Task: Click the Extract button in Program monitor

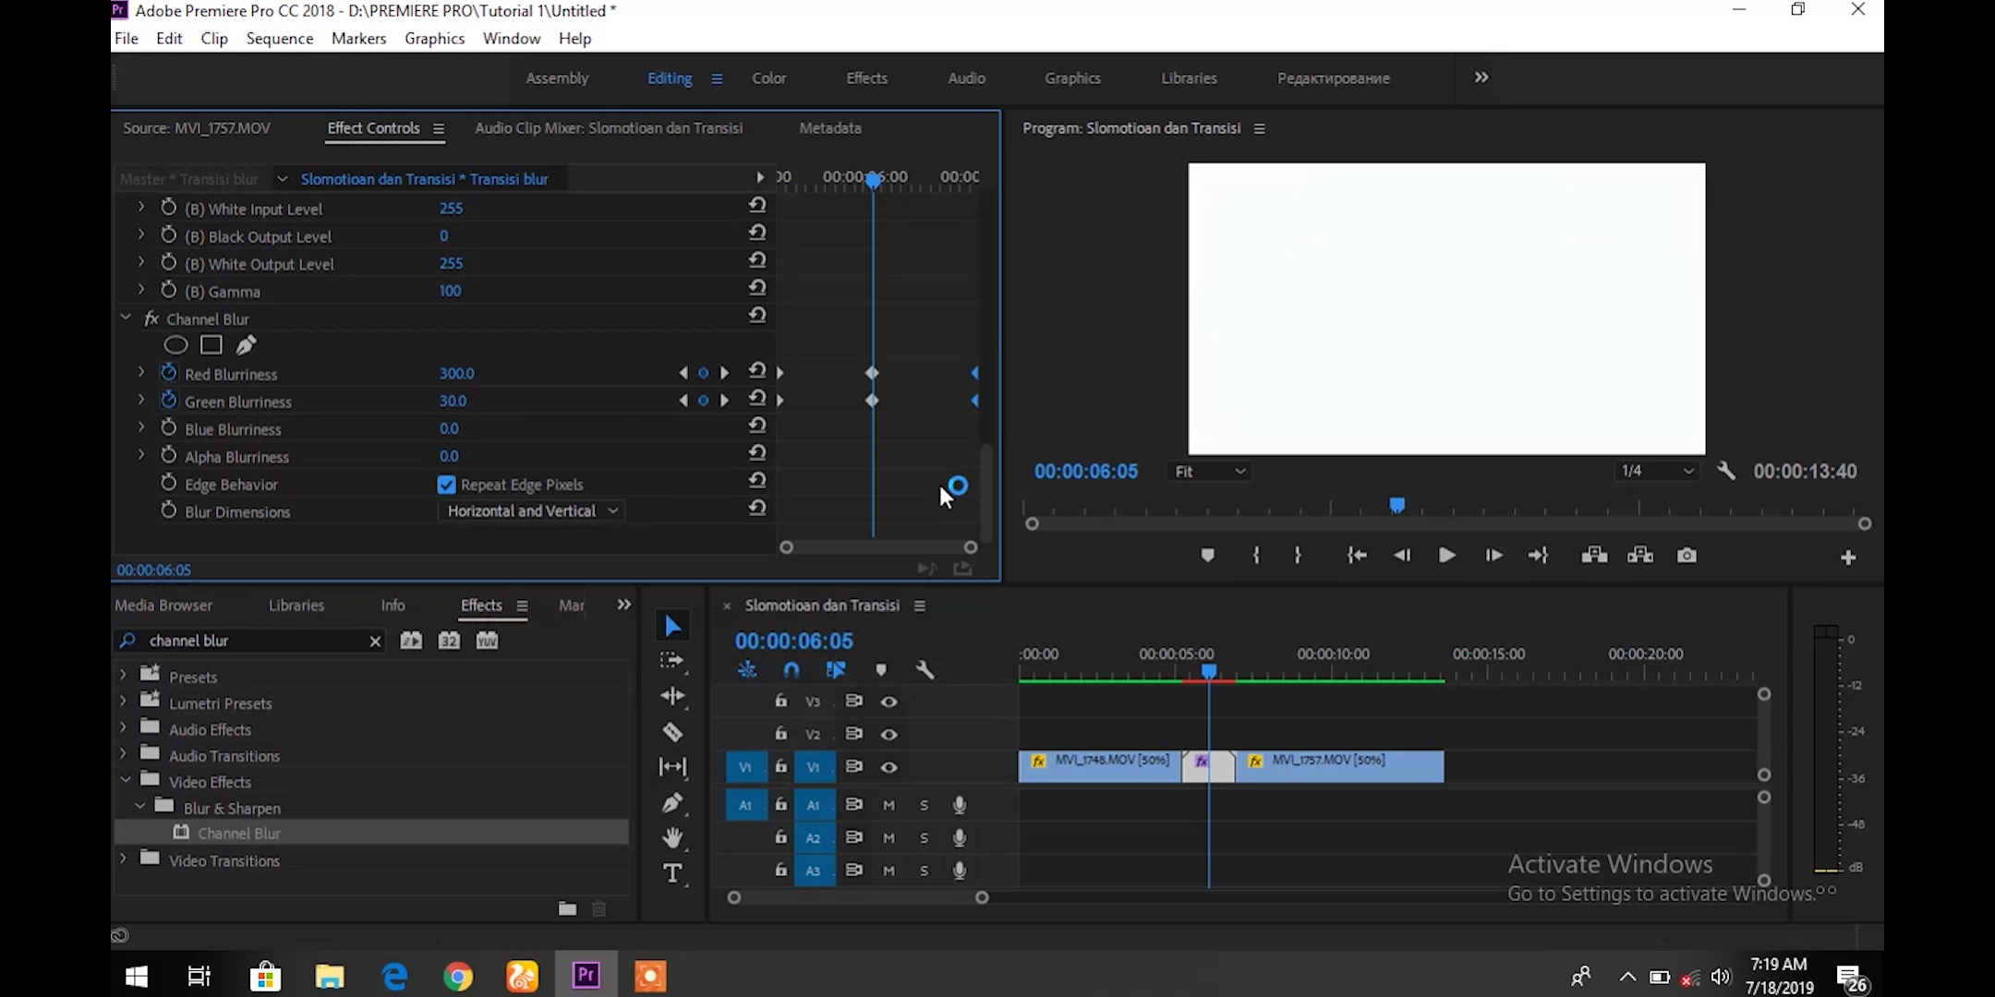Action: click(x=1640, y=556)
